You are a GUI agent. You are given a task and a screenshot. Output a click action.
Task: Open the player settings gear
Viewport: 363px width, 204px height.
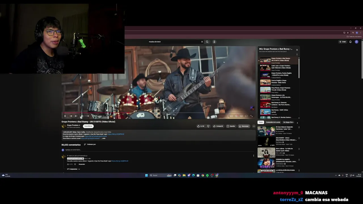[x=237, y=116]
